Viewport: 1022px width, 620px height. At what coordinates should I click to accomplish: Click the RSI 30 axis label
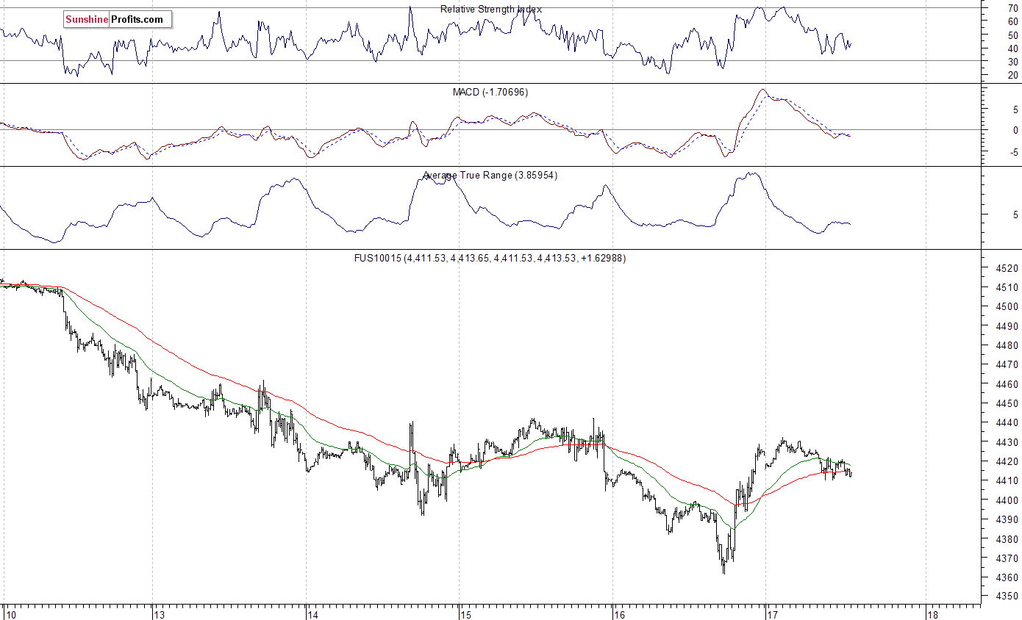point(1012,62)
